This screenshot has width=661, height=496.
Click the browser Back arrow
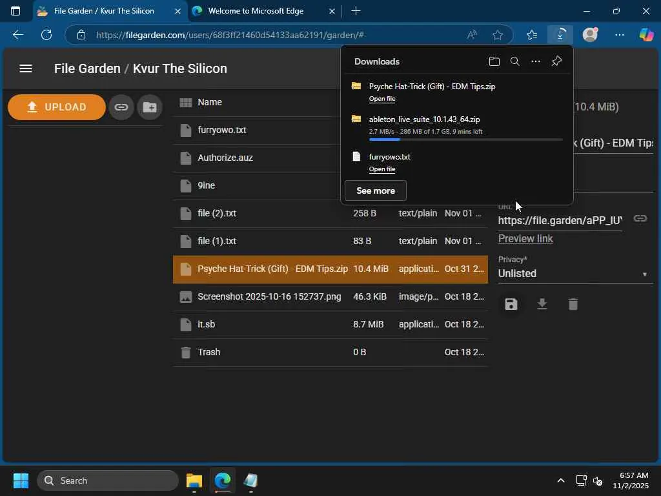tap(18, 35)
